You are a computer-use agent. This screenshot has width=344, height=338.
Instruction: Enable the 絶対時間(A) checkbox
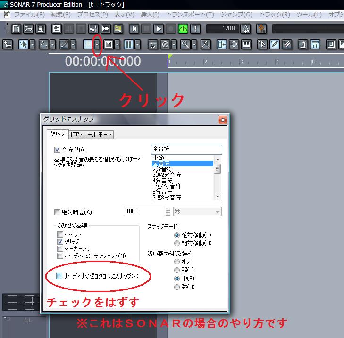(57, 212)
